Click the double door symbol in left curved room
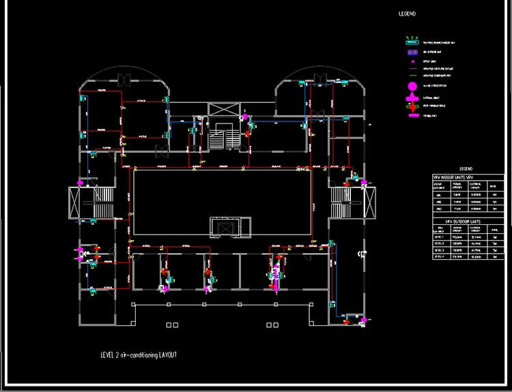 pyautogui.click(x=124, y=80)
